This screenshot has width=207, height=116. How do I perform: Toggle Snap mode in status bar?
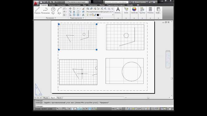(x=61, y=109)
